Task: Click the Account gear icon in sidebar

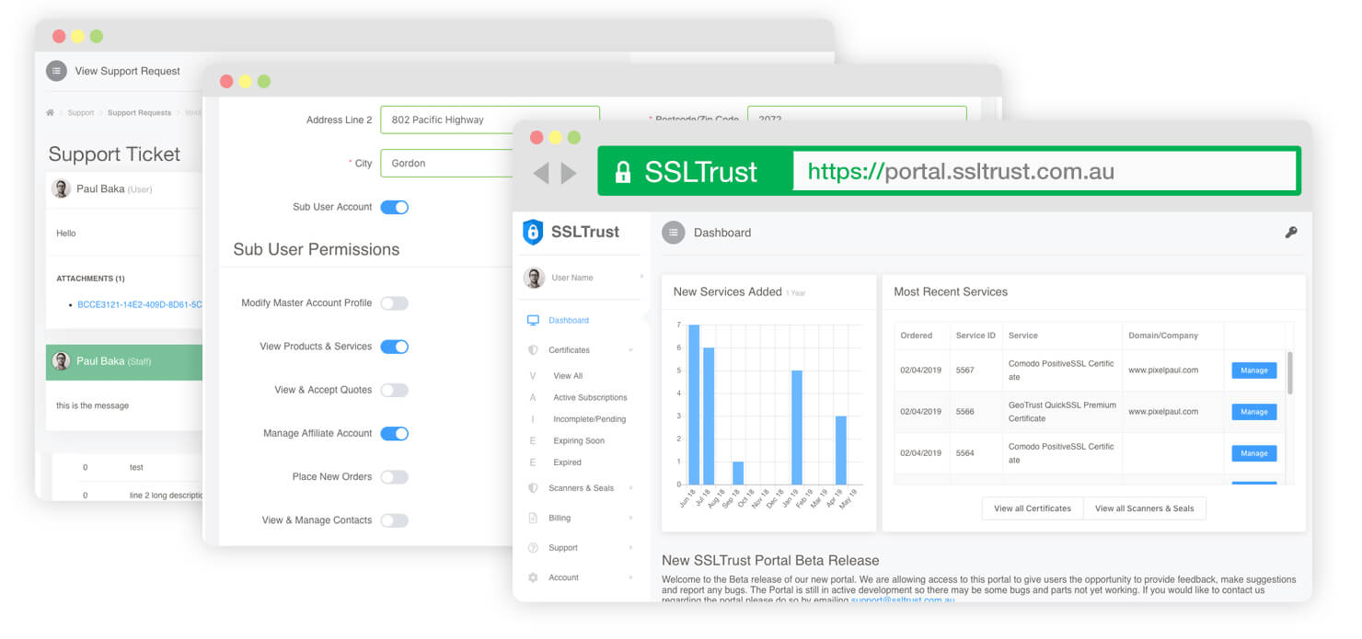Action: (x=533, y=577)
